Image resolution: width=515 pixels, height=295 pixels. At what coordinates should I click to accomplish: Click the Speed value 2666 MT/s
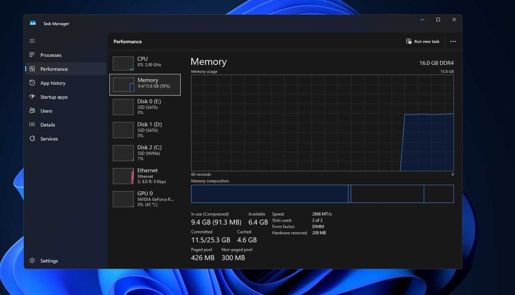point(322,214)
